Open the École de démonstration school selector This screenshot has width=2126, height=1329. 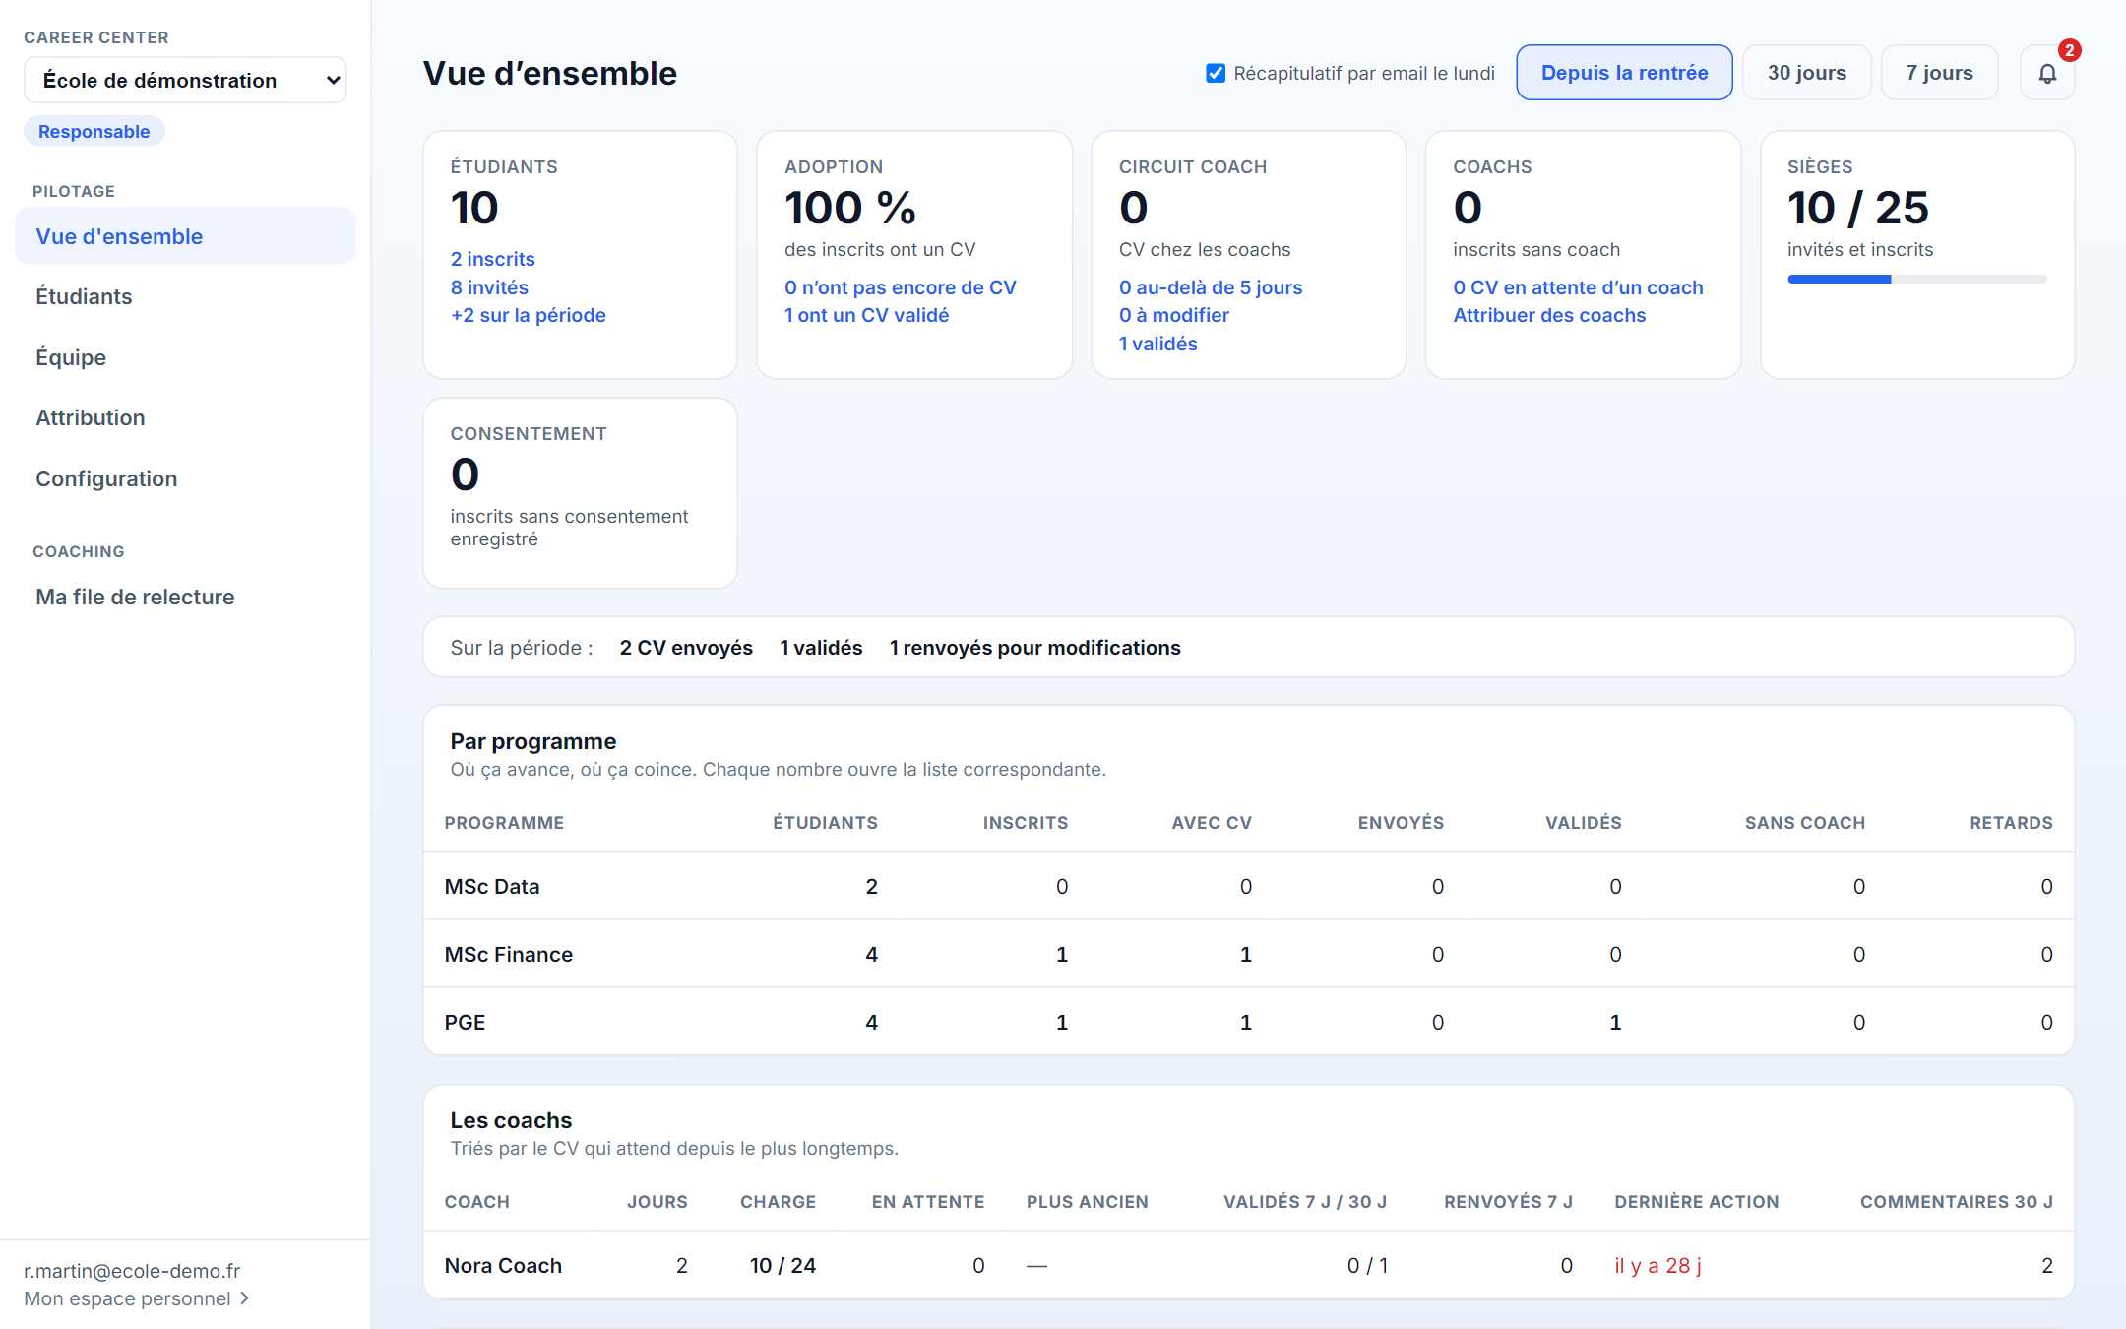pyautogui.click(x=185, y=80)
